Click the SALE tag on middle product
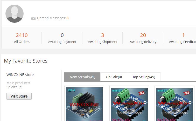The image size is (196, 121). [x=142, y=93]
